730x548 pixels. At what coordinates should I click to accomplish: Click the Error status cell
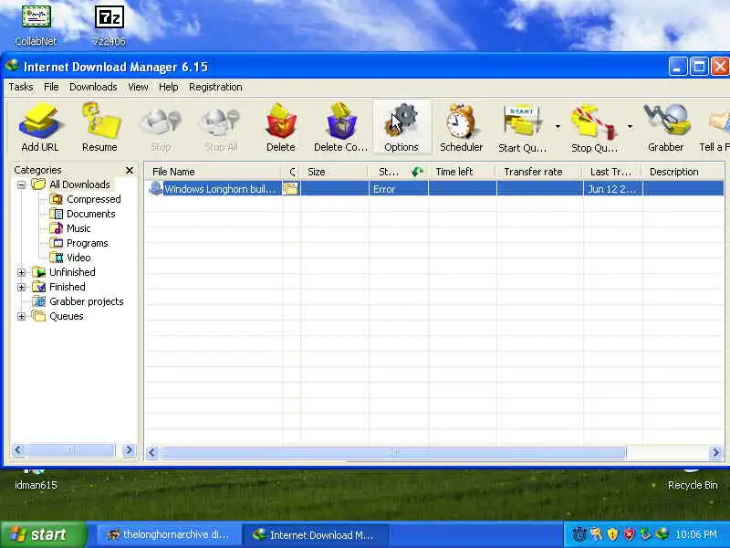pos(398,189)
